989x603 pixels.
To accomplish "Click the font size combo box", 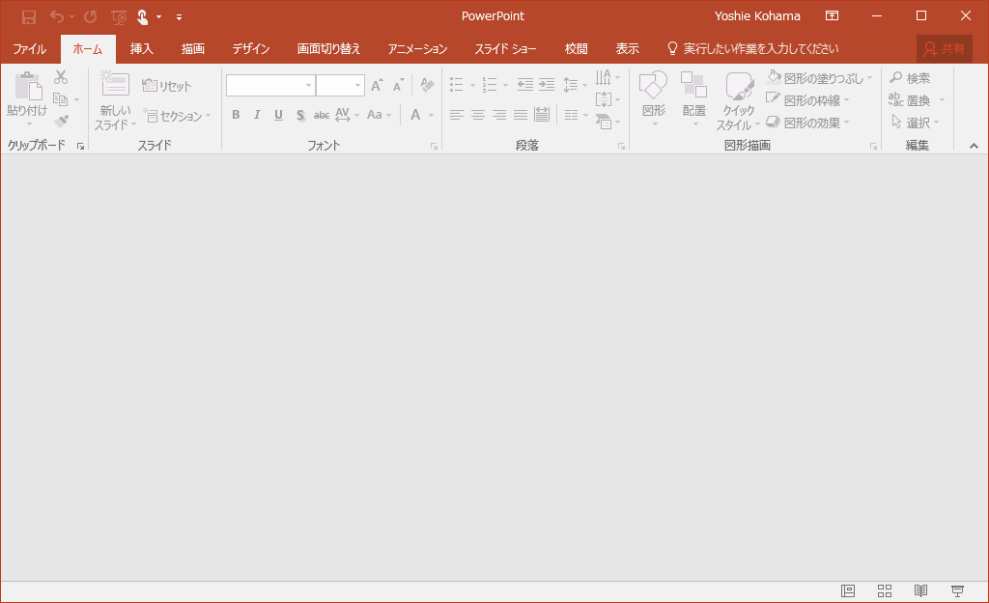I will [x=340, y=85].
